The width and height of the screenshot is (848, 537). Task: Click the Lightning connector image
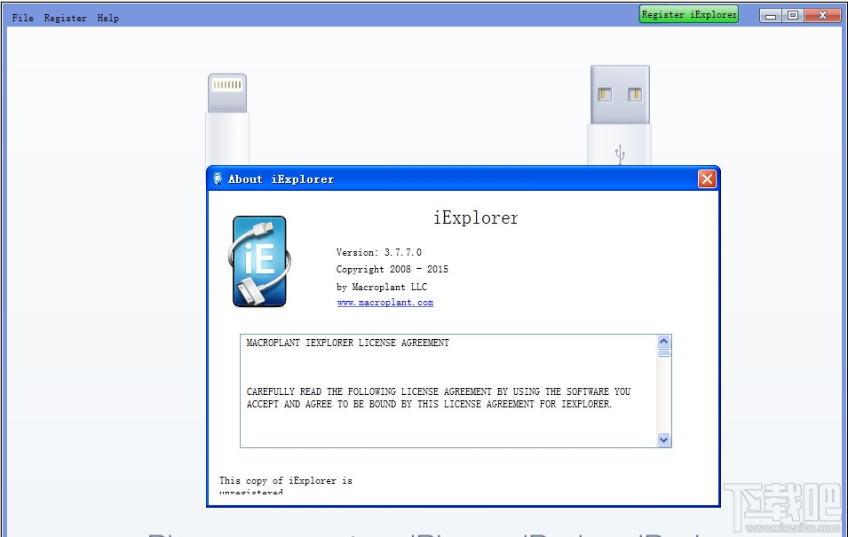[227, 119]
